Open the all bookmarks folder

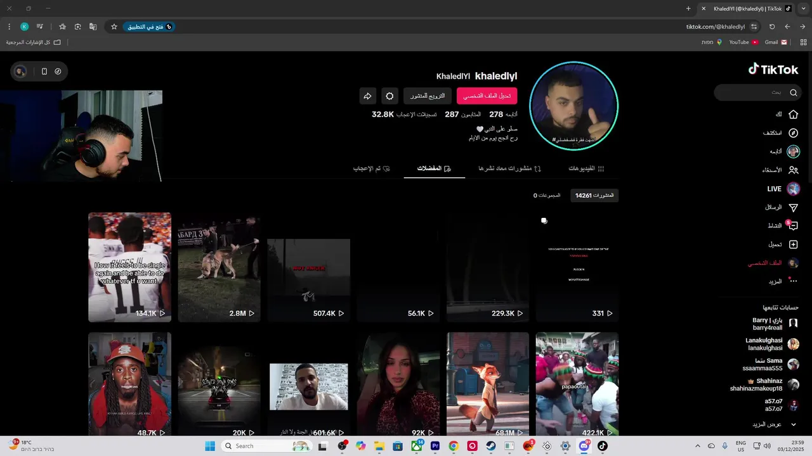coord(34,42)
